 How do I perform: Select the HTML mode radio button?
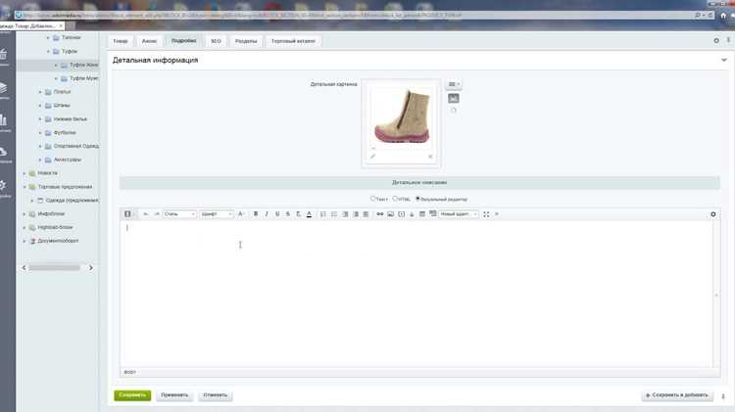[x=395, y=199]
